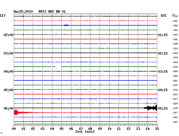Click the 12 minute axis label
Viewport: 179px width, 136px height.
click(128, 129)
